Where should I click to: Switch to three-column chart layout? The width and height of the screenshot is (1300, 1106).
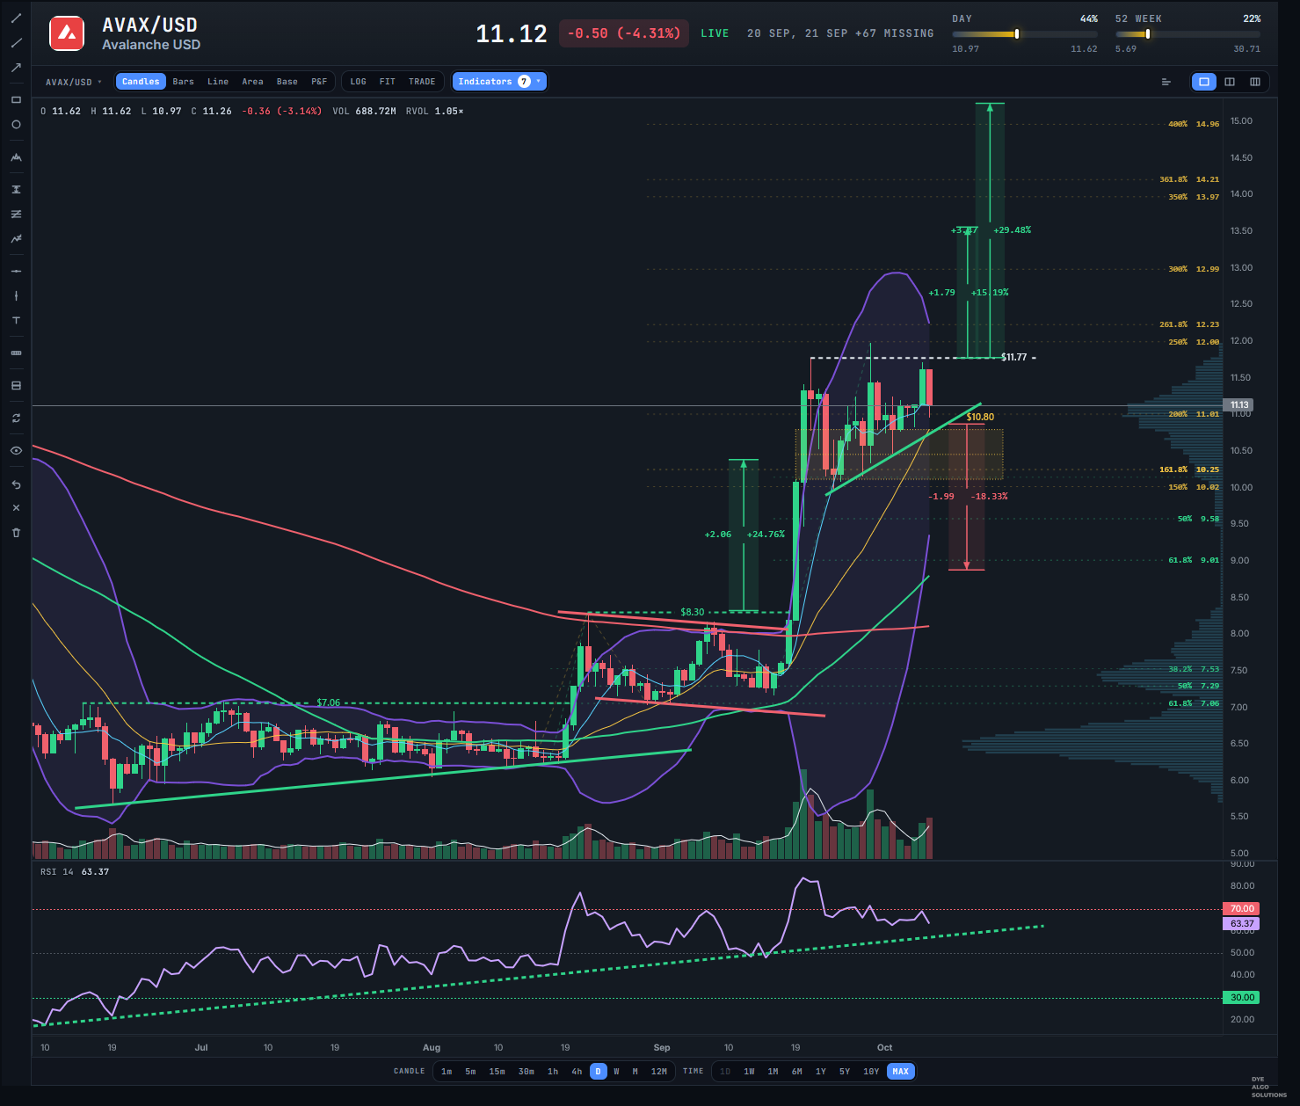[x=1255, y=82]
